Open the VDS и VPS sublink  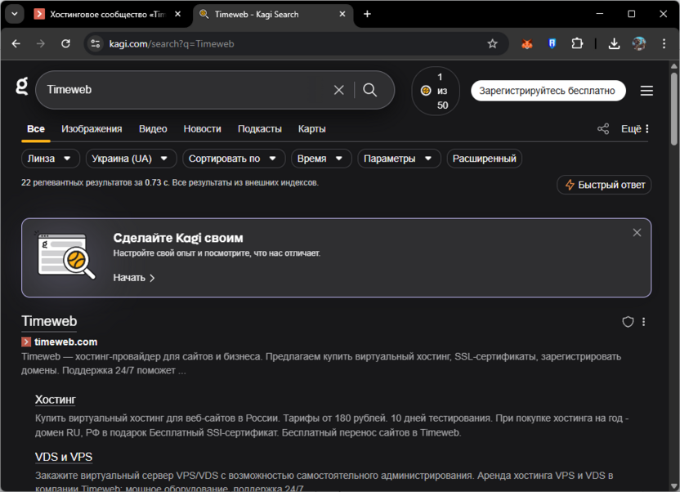point(64,457)
